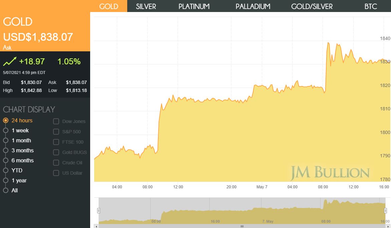Select the 6 months chart range
The height and width of the screenshot is (228, 391).
[x=5, y=160]
